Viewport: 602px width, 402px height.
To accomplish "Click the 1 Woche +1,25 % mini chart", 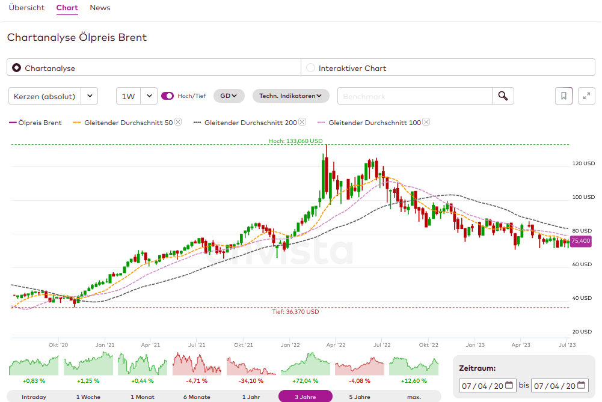I will click(88, 364).
